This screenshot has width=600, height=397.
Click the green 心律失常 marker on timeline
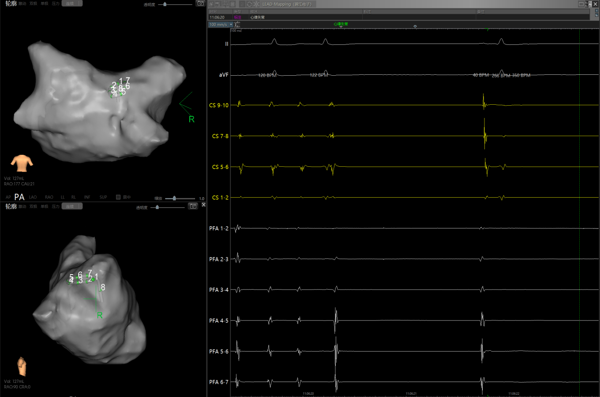click(341, 24)
